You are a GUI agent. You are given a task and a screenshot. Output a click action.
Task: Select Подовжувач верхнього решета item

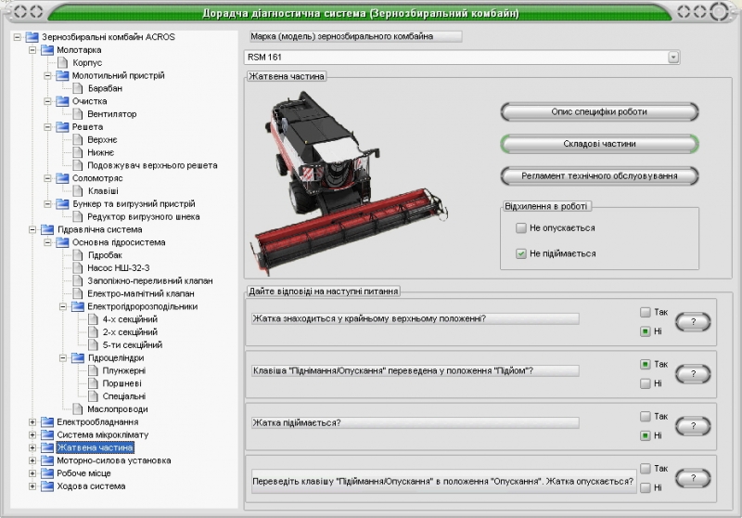pos(152,164)
